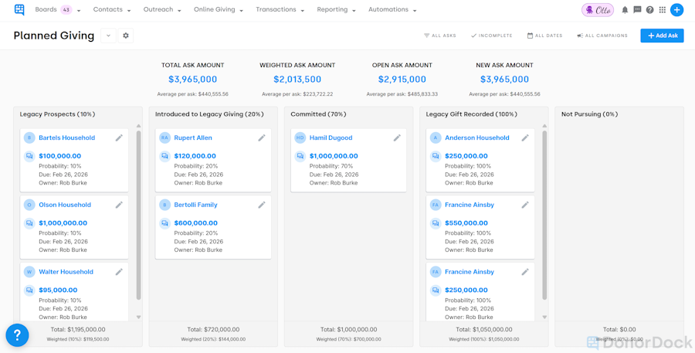Viewport: 695px width, 353px height.
Task: Open the All Campaigns filter
Action: (x=602, y=36)
